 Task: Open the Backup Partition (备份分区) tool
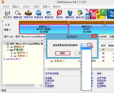click(x=80, y=14)
